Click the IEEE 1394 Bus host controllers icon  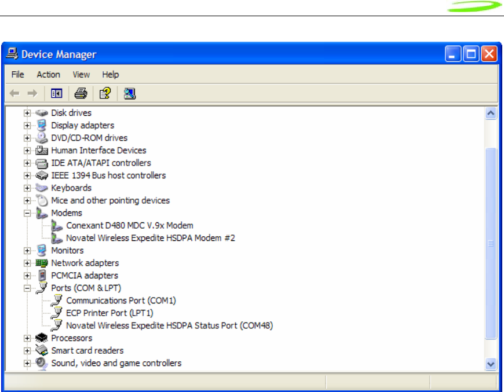pyautogui.click(x=42, y=175)
